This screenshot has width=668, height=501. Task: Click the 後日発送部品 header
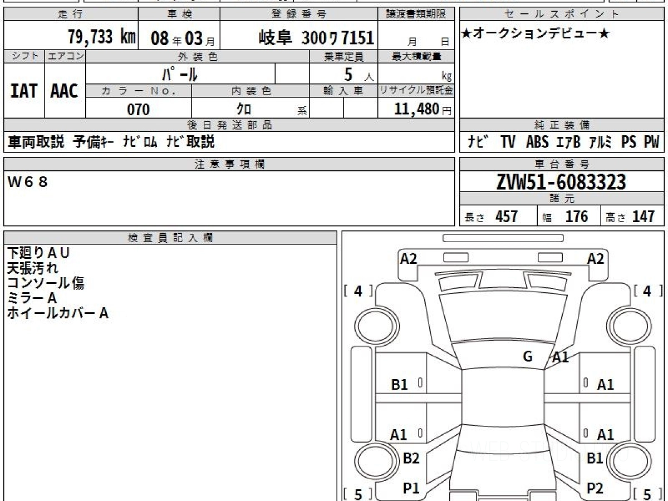pyautogui.click(x=229, y=125)
